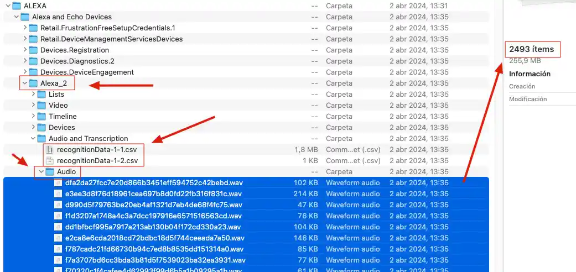Select Audio and Transcription folder name
This screenshot has height=272, width=576.
[x=88, y=138]
